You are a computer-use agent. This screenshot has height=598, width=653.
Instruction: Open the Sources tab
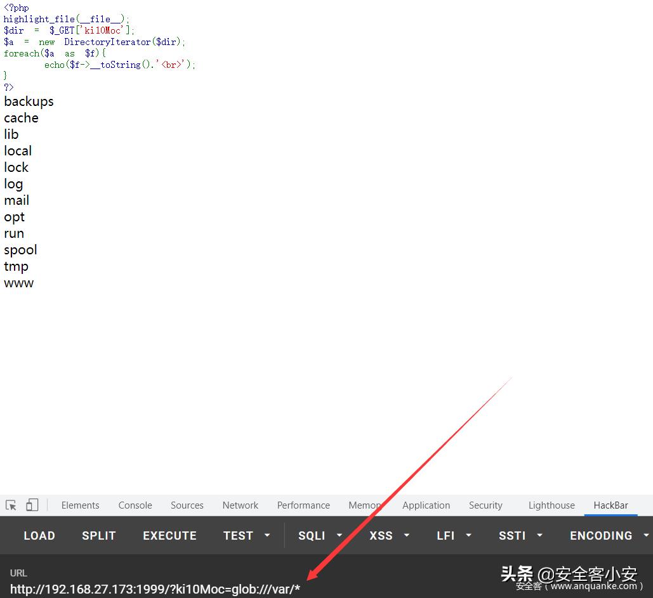pyautogui.click(x=187, y=505)
